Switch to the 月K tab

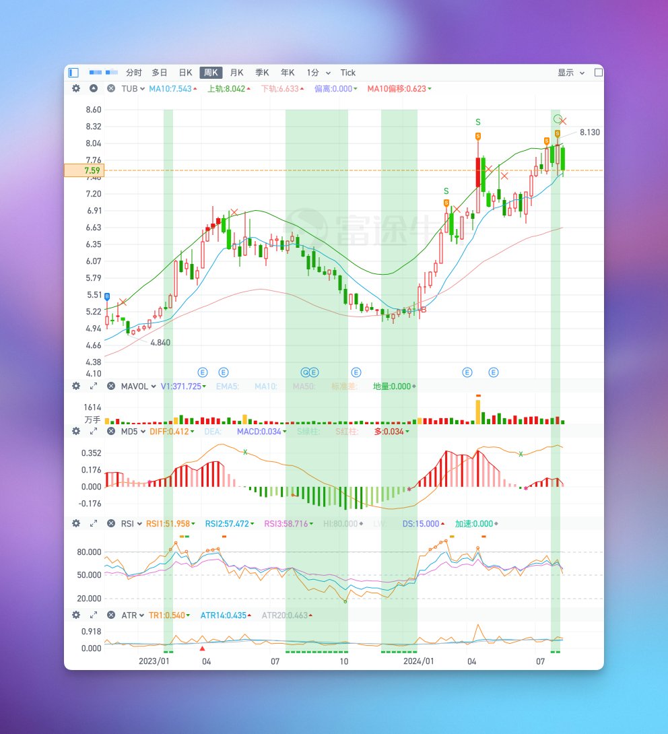click(236, 72)
